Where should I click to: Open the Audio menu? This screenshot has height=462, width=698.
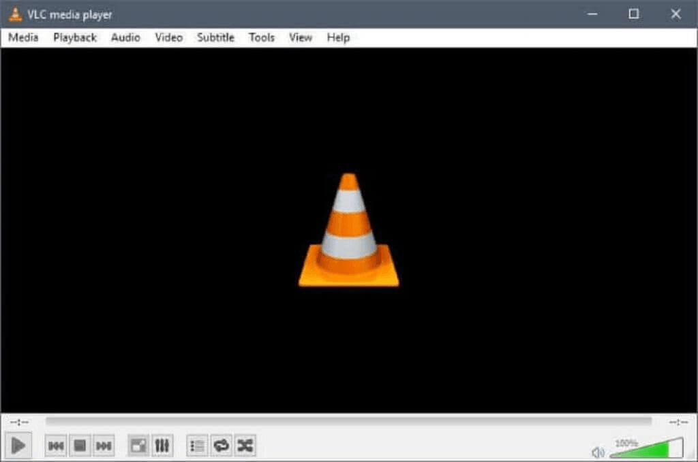(x=125, y=37)
